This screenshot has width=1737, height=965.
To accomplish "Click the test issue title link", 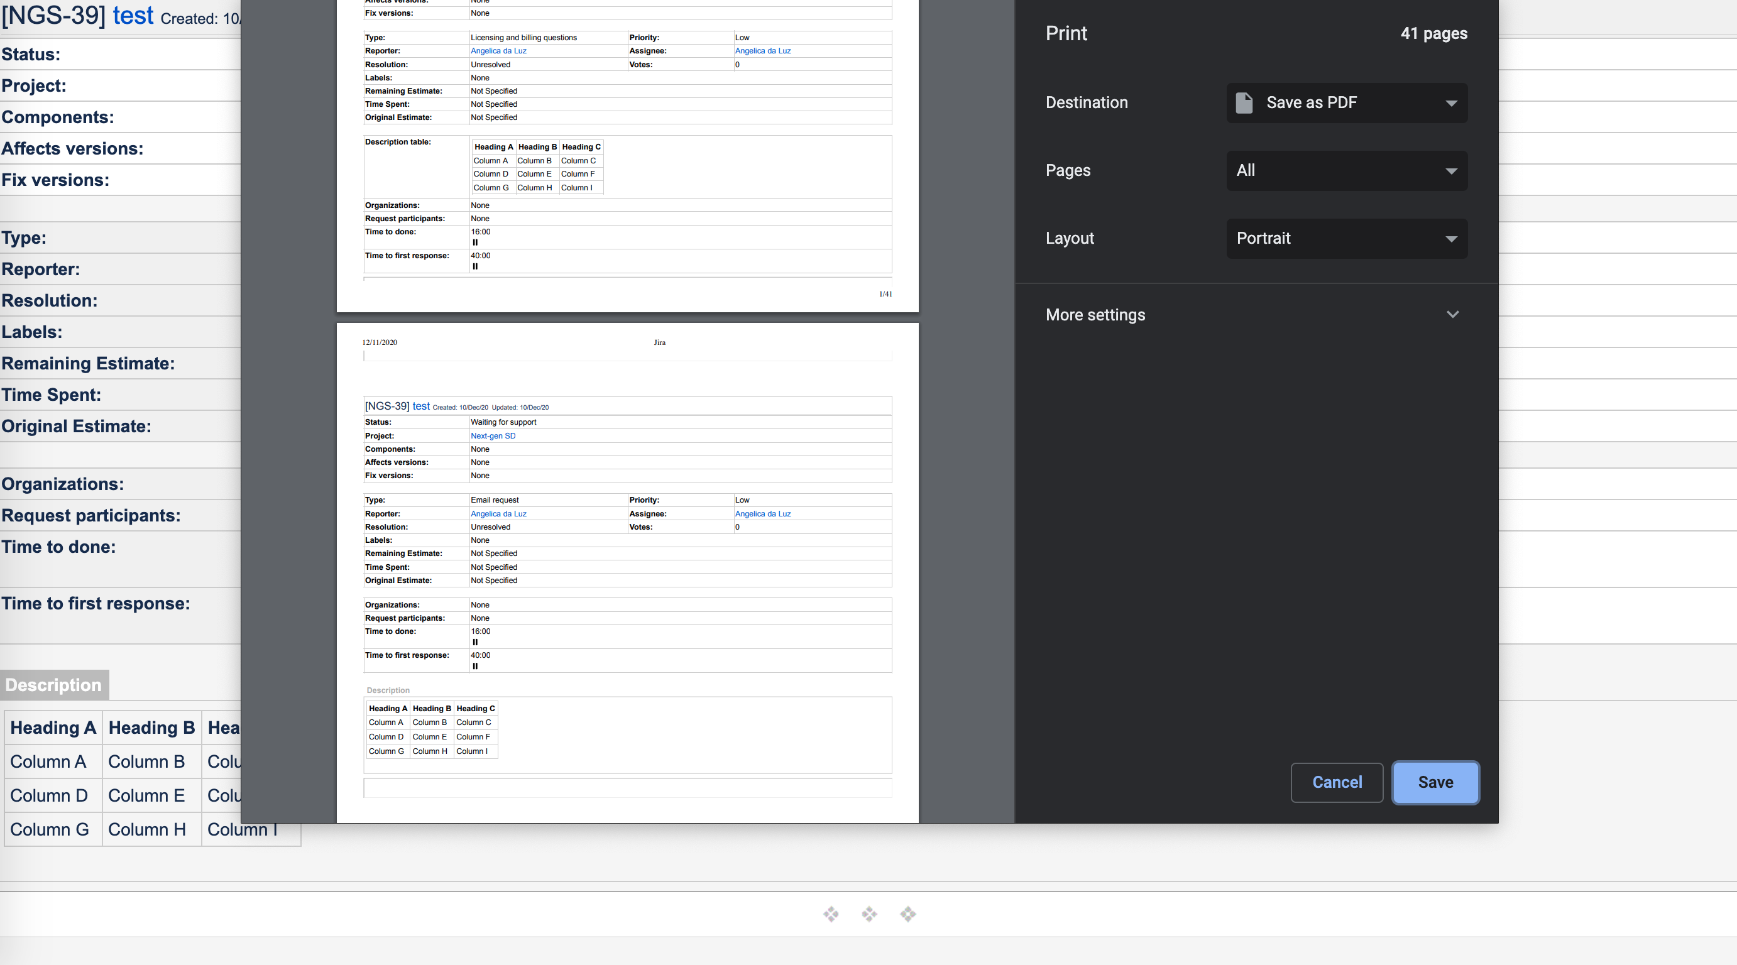I will [x=422, y=406].
